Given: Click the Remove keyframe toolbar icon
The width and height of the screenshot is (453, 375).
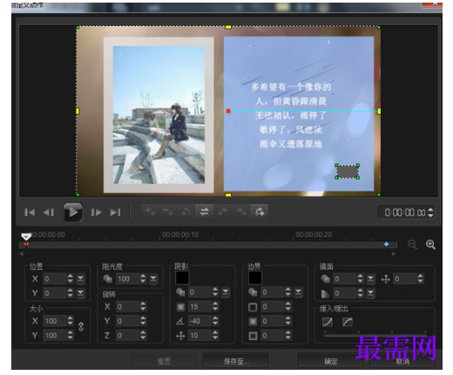Looking at the screenshot, I should tap(168, 211).
